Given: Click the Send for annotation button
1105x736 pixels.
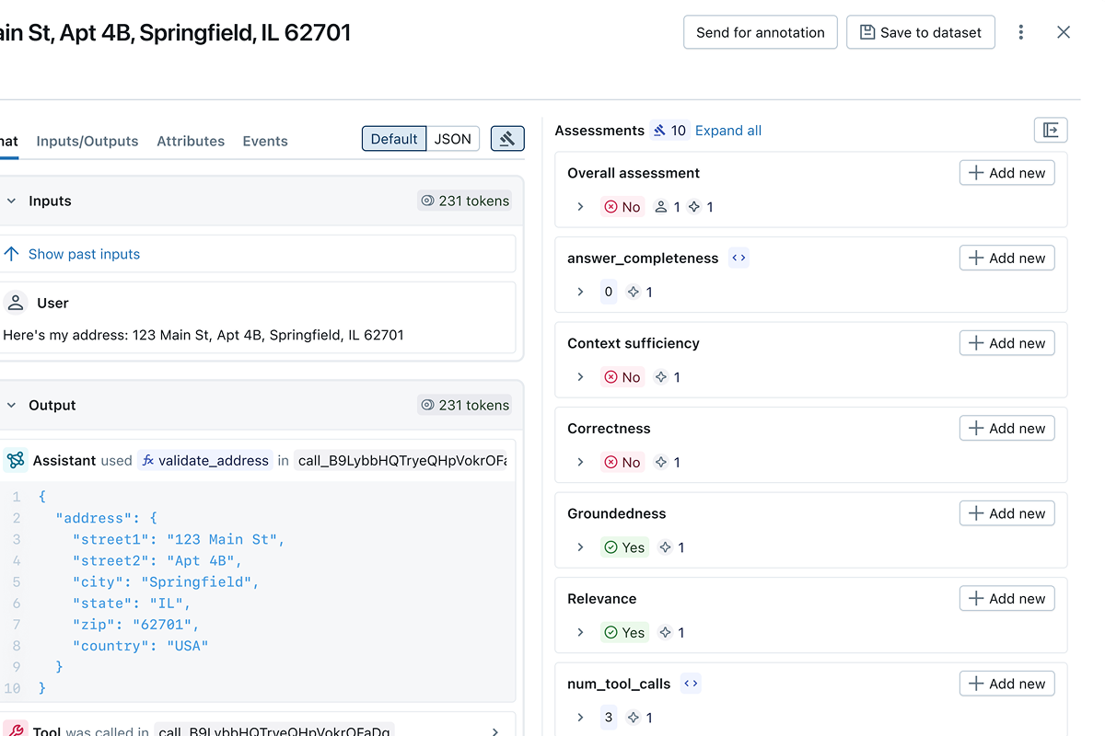Looking at the screenshot, I should [760, 31].
